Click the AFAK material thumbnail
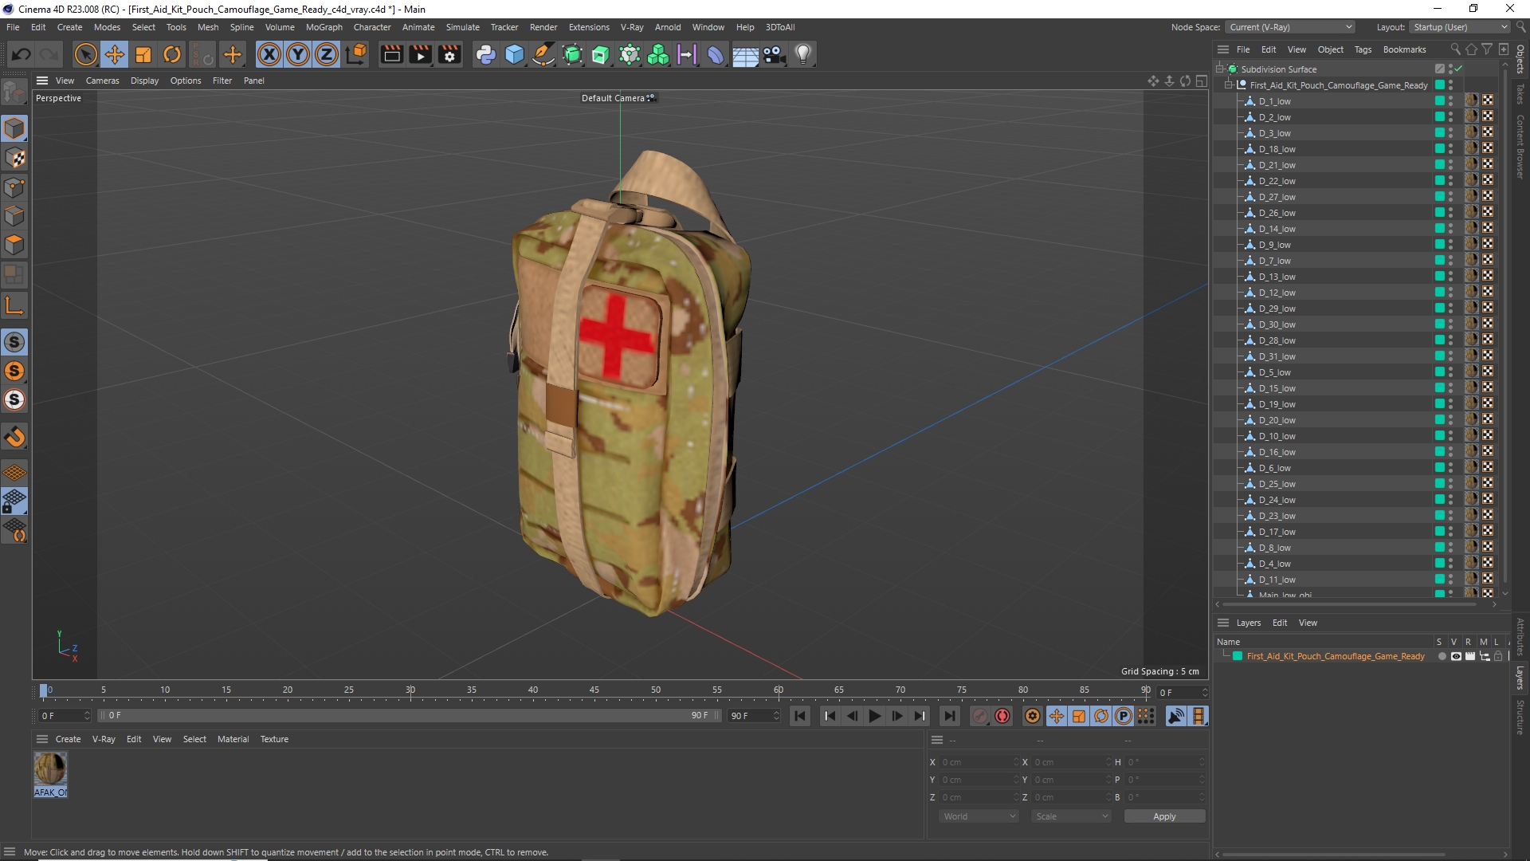Image resolution: width=1530 pixels, height=861 pixels. click(50, 770)
